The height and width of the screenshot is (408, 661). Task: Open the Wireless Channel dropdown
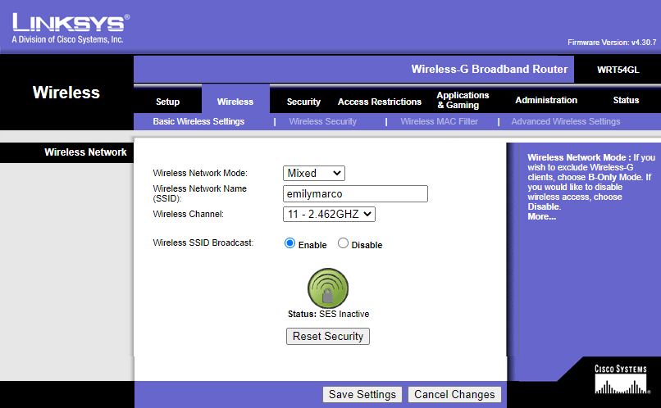[x=329, y=215]
